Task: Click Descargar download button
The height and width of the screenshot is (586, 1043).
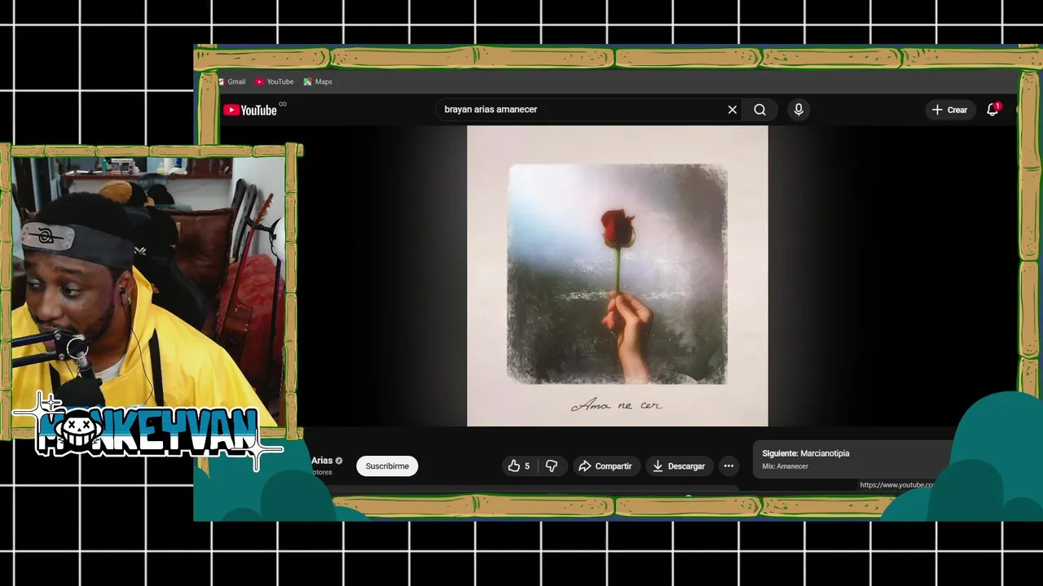Action: tap(679, 466)
